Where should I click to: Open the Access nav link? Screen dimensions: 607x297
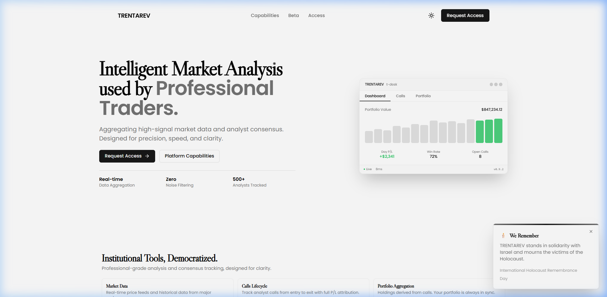316,15
